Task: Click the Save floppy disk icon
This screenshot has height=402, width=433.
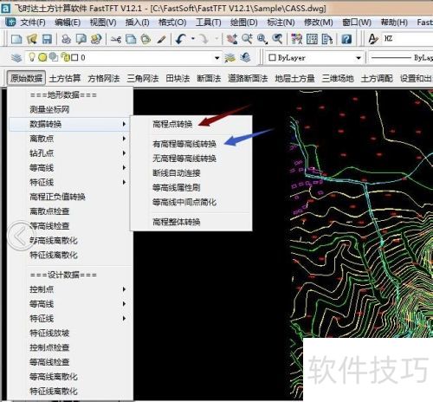Action: [x=47, y=39]
